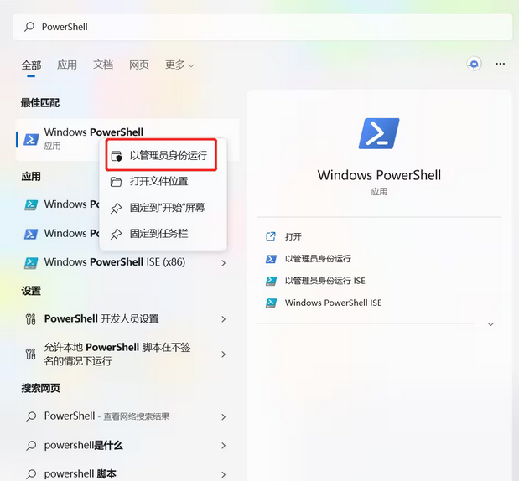
Task: Switch to the 应用 tab
Action: (x=67, y=65)
